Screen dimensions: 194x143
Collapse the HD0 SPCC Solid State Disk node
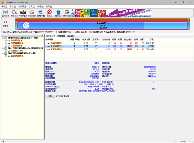point(3,38)
